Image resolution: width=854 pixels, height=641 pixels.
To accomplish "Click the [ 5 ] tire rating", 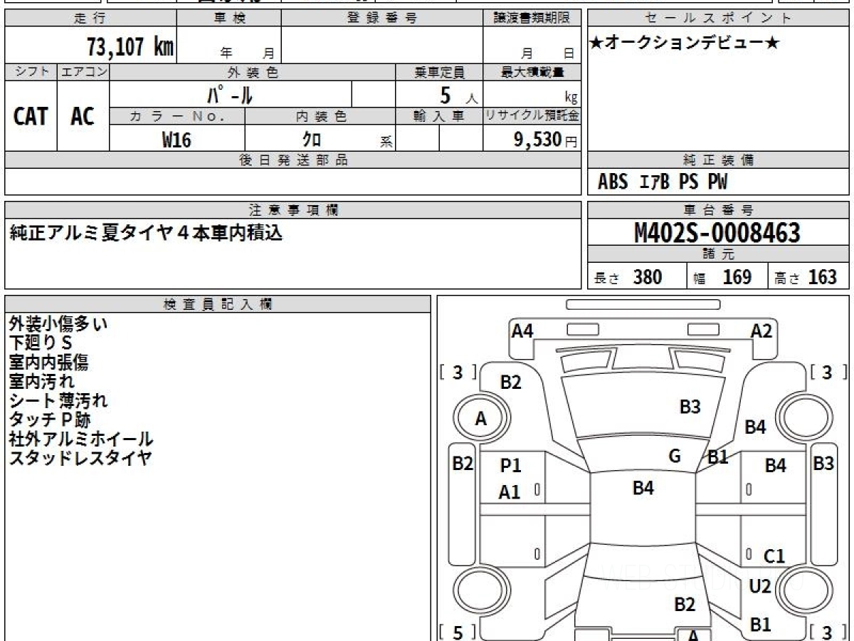I will [x=458, y=632].
